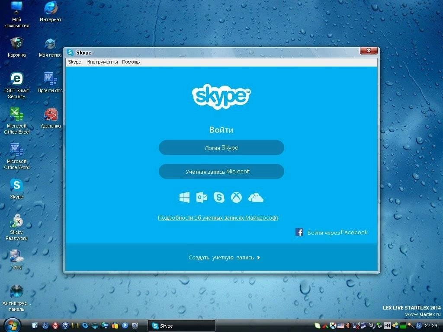This screenshot has height=332, width=443.
Task: Click the EN language indicator in tray
Action: coord(387,326)
